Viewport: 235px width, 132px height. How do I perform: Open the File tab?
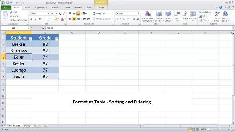pyautogui.click(x=6, y=7)
